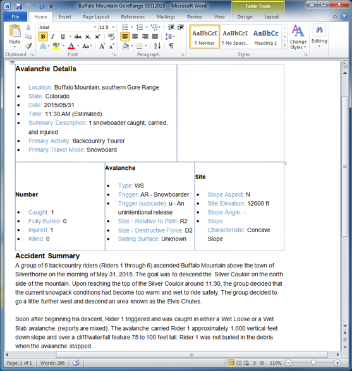The width and height of the screenshot is (352, 371).
Task: Click the Words: 266 status indicator
Action: pyautogui.click(x=52, y=363)
